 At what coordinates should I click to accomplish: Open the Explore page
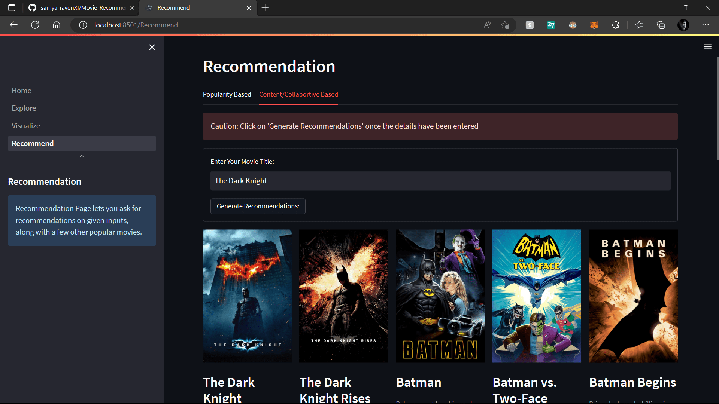coord(24,108)
